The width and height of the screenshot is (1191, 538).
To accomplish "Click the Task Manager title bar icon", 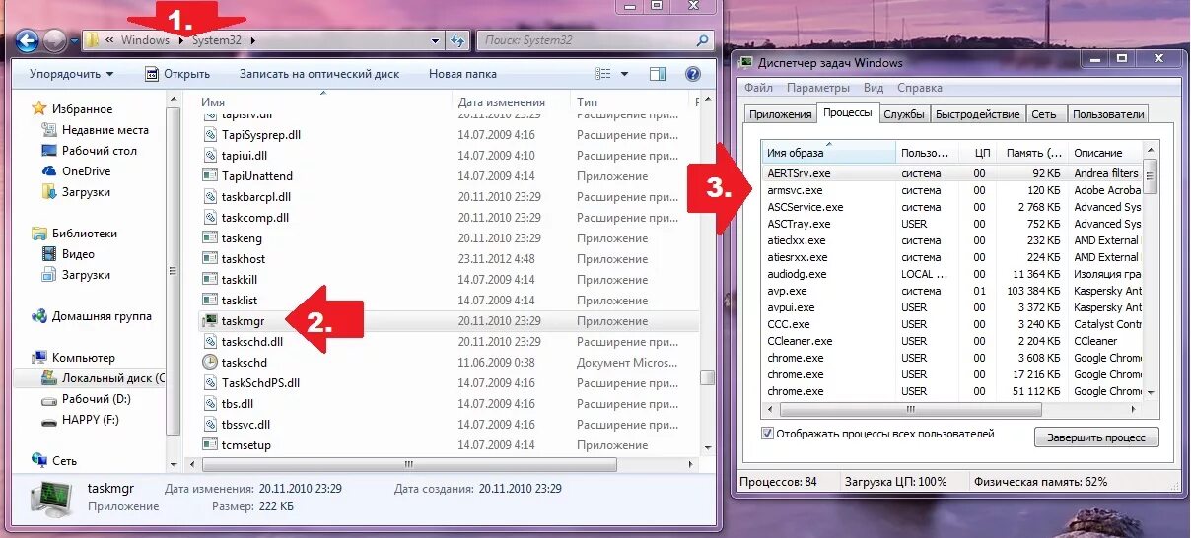I will tap(746, 63).
